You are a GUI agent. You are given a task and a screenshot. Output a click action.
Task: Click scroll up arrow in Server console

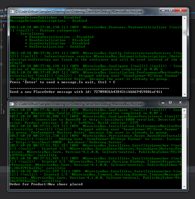(184, 111)
